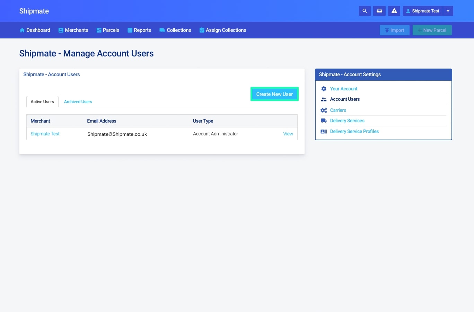The width and height of the screenshot is (474, 312).
Task: Click the truck icon beside Delivery Services
Action: coord(324,121)
